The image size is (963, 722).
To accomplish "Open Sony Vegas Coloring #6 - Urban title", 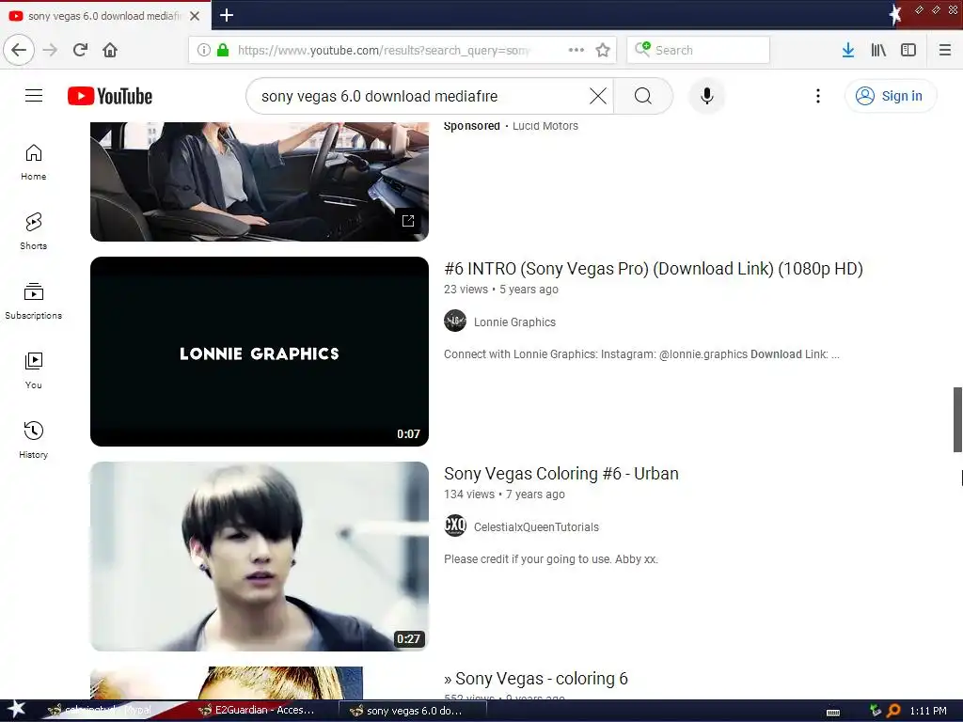I will click(x=560, y=474).
